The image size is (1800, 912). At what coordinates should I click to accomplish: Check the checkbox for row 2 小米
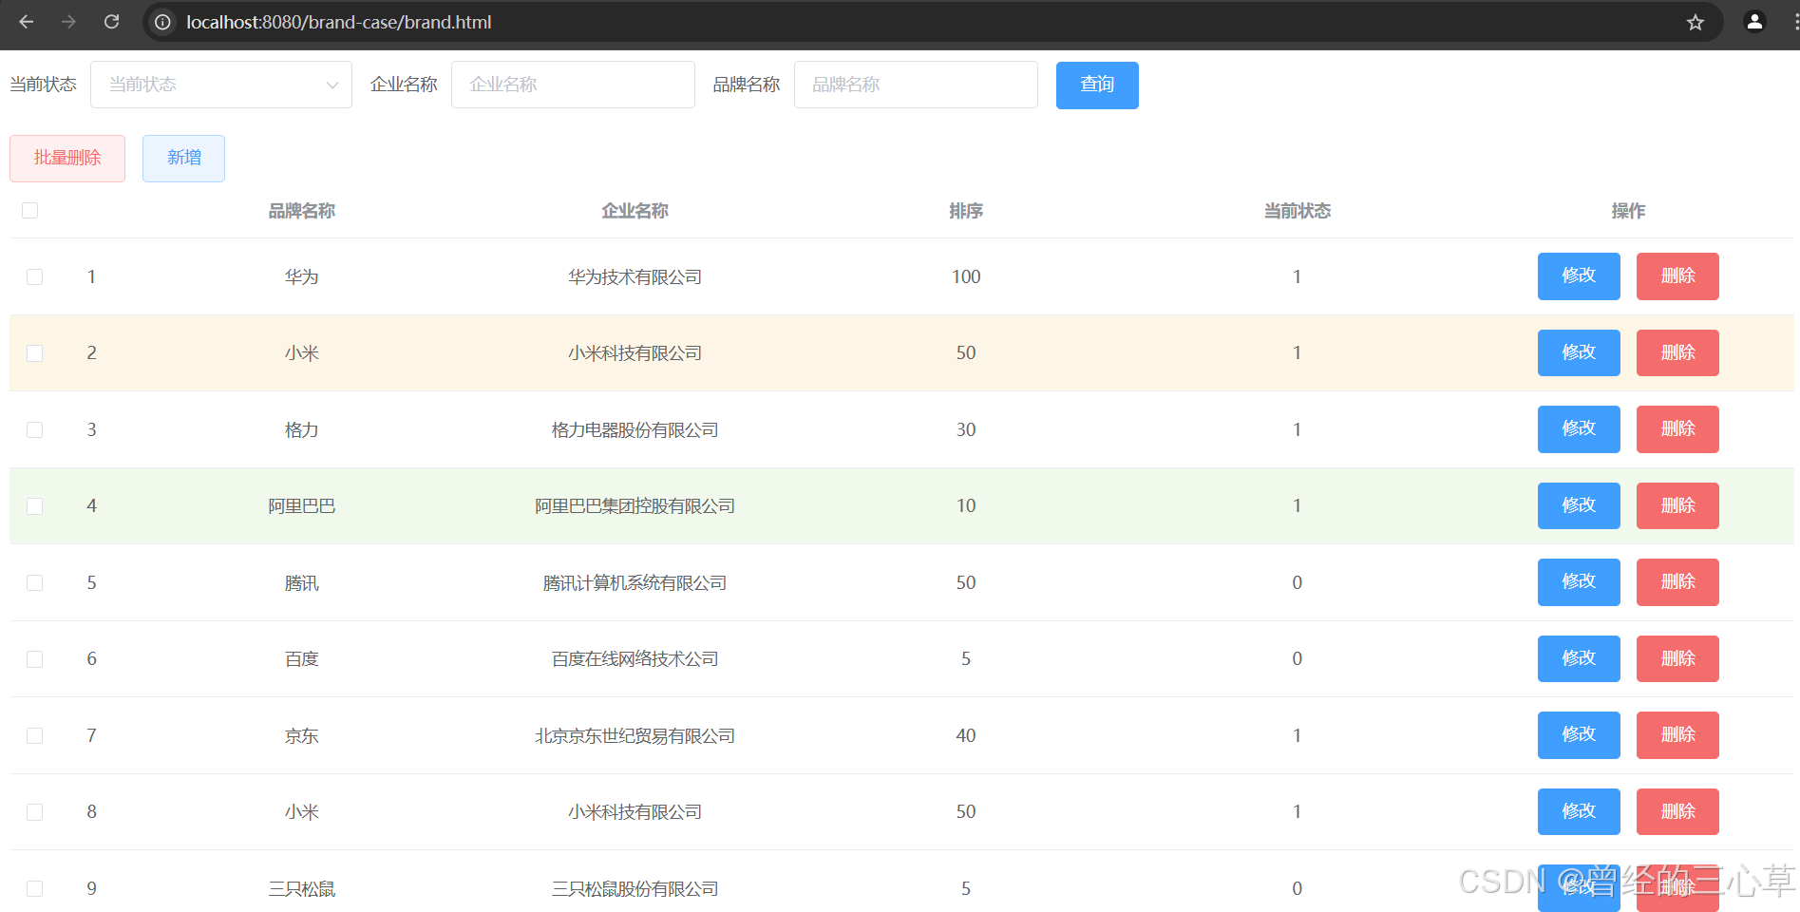click(35, 353)
